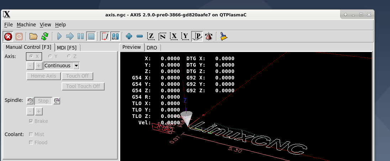Switch to the Manual Control [F3] tab
The image size is (390, 161).
pos(28,47)
